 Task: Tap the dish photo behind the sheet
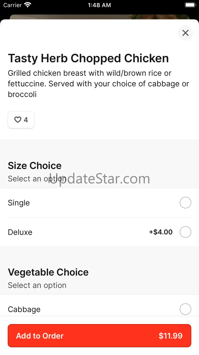pyautogui.click(x=99, y=17)
